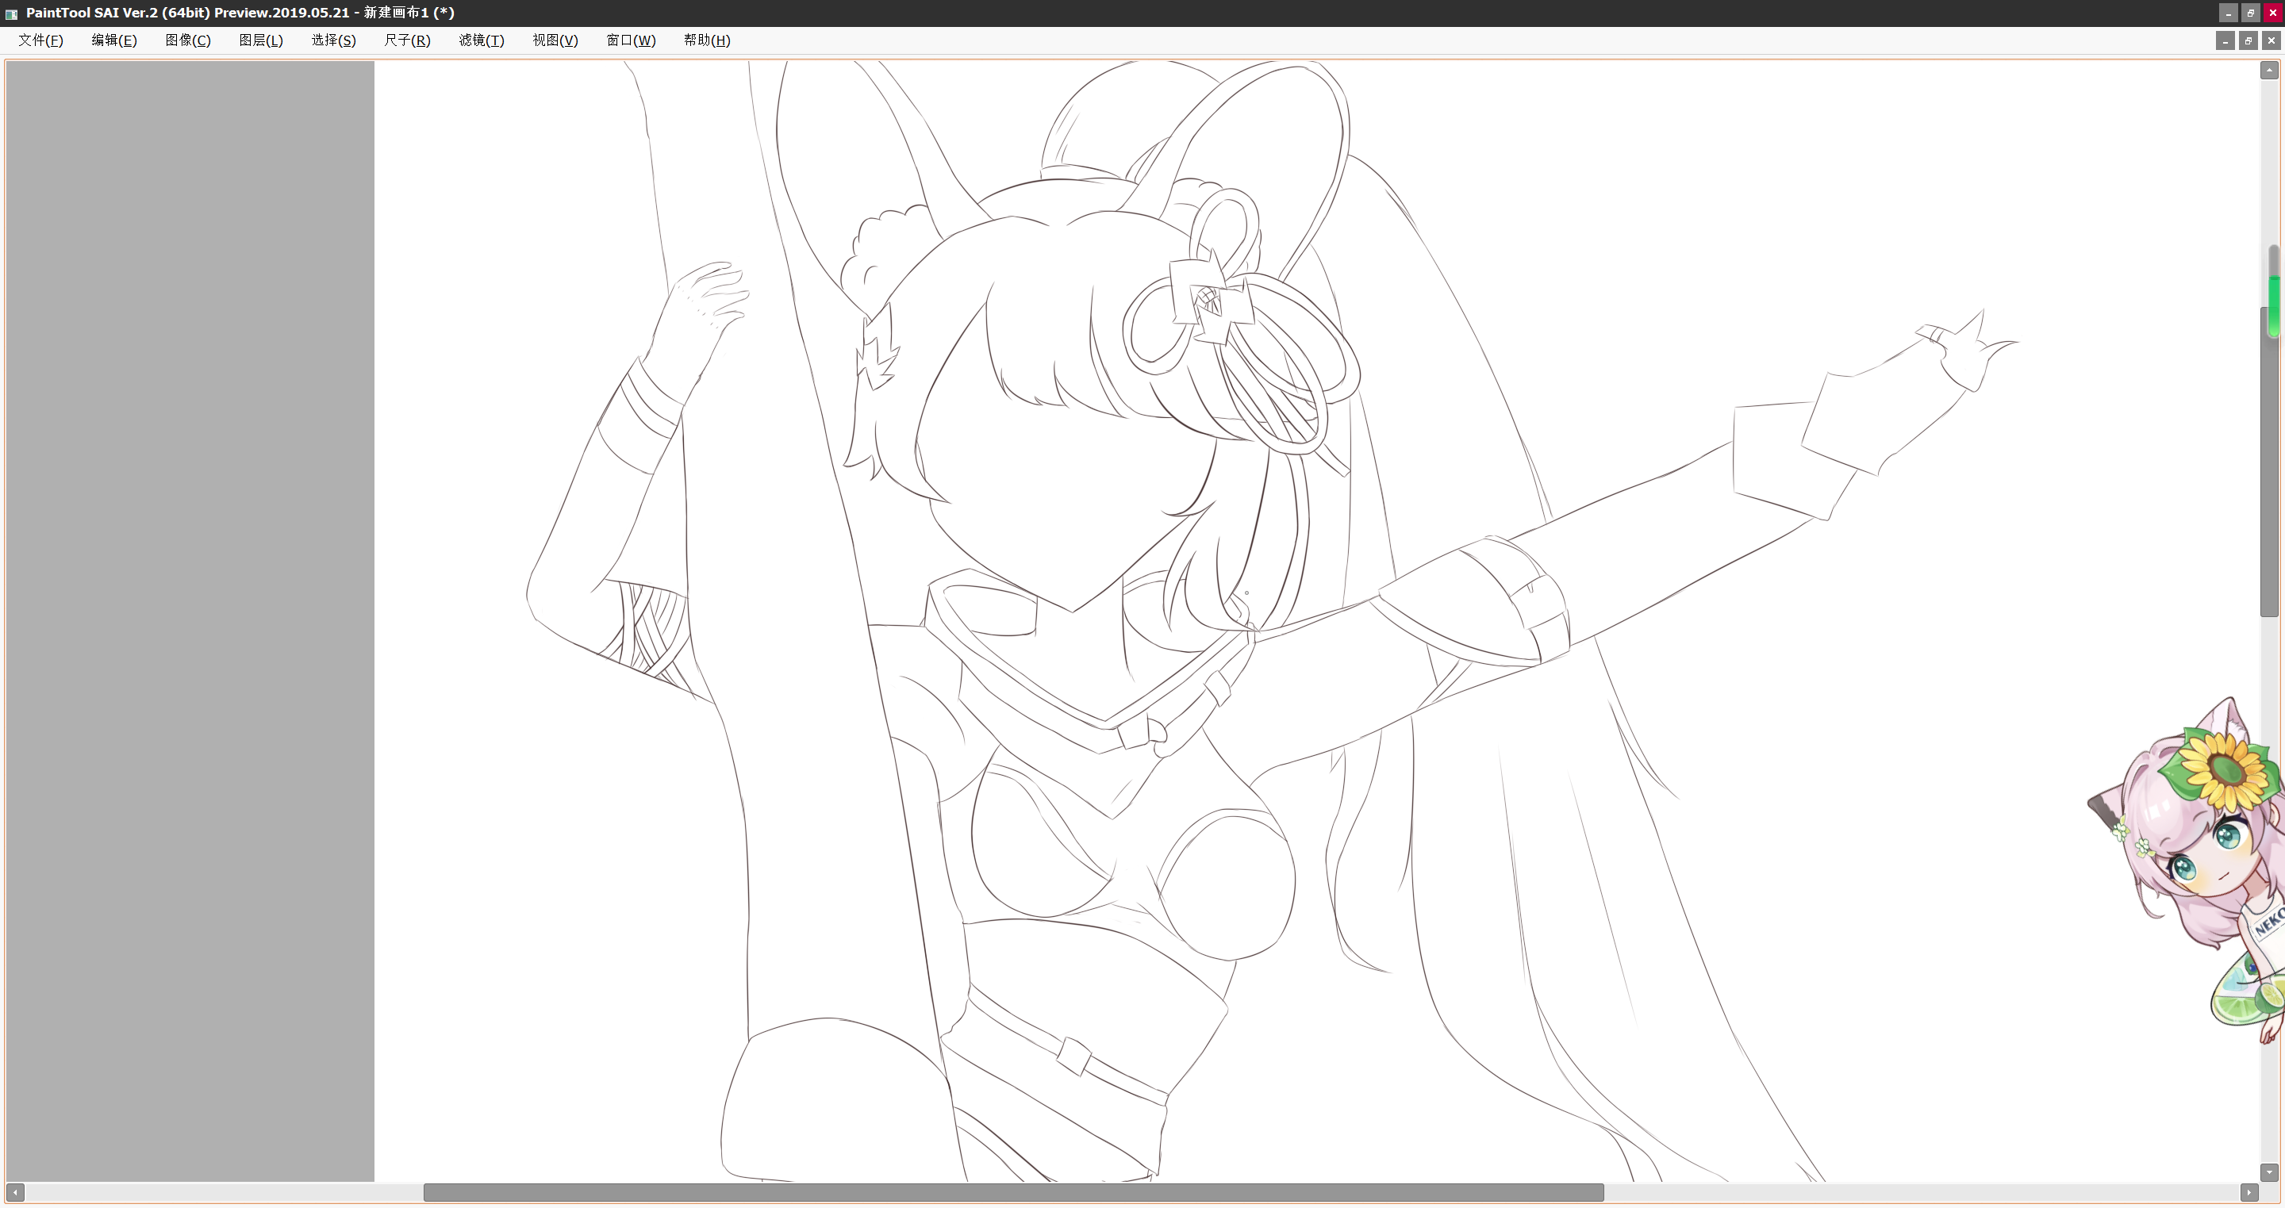Click the vertical scrollbar up arrow
The height and width of the screenshot is (1208, 2285).
(x=2270, y=70)
